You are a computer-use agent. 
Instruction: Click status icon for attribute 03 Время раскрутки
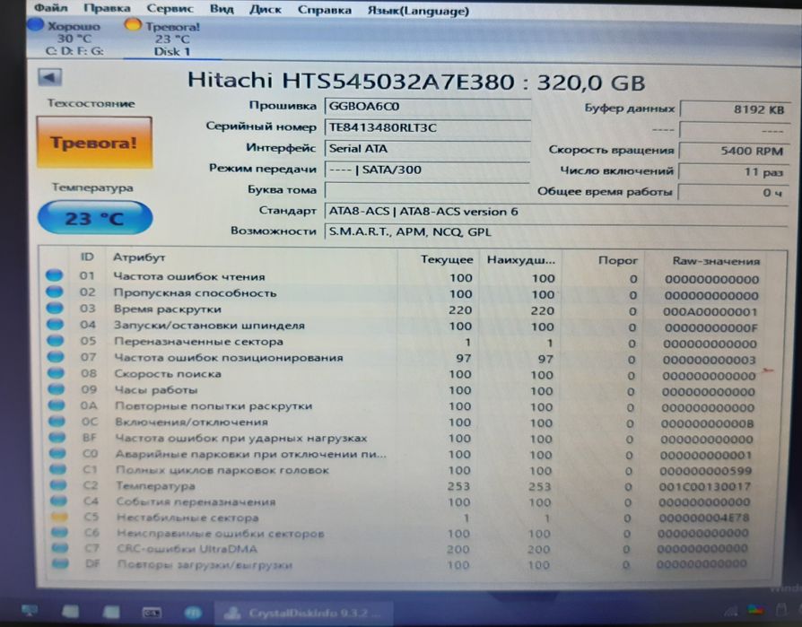point(55,308)
